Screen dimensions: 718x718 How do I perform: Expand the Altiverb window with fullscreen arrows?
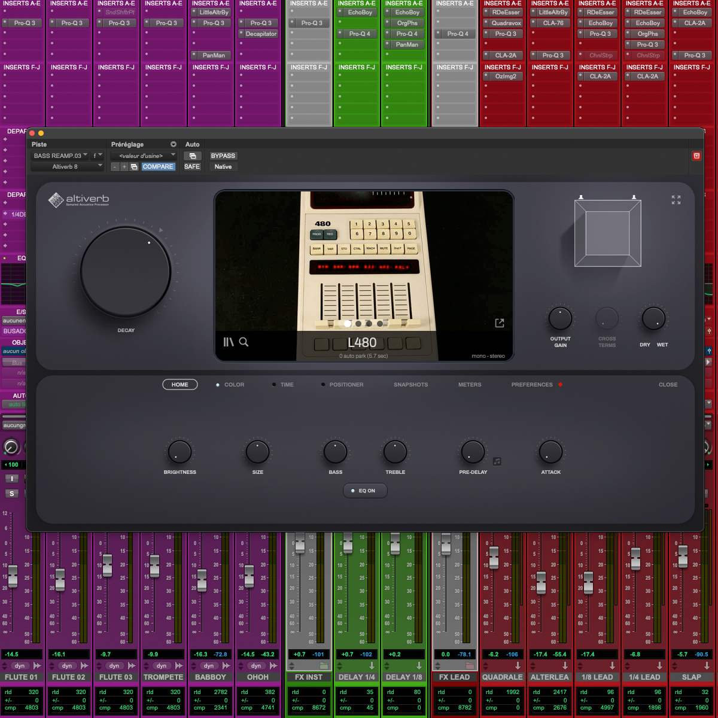click(676, 200)
